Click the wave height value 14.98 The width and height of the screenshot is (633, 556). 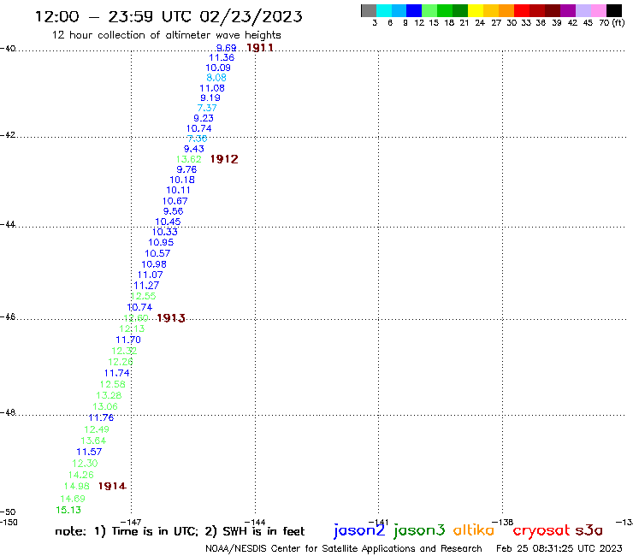77,486
